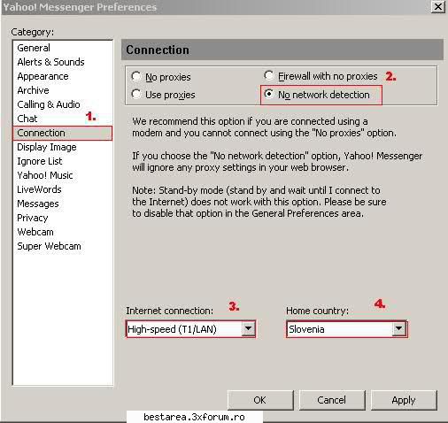Screen dimensions: 448x423
Task: Select the Connection category
Action: [63, 133]
